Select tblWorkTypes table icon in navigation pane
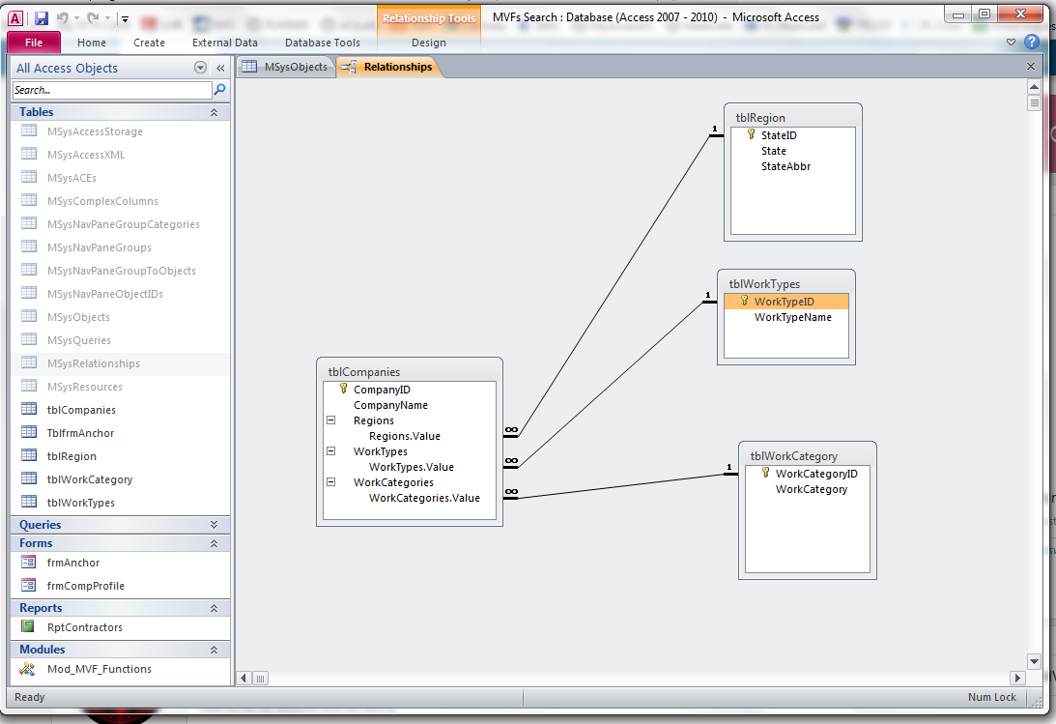 29,502
